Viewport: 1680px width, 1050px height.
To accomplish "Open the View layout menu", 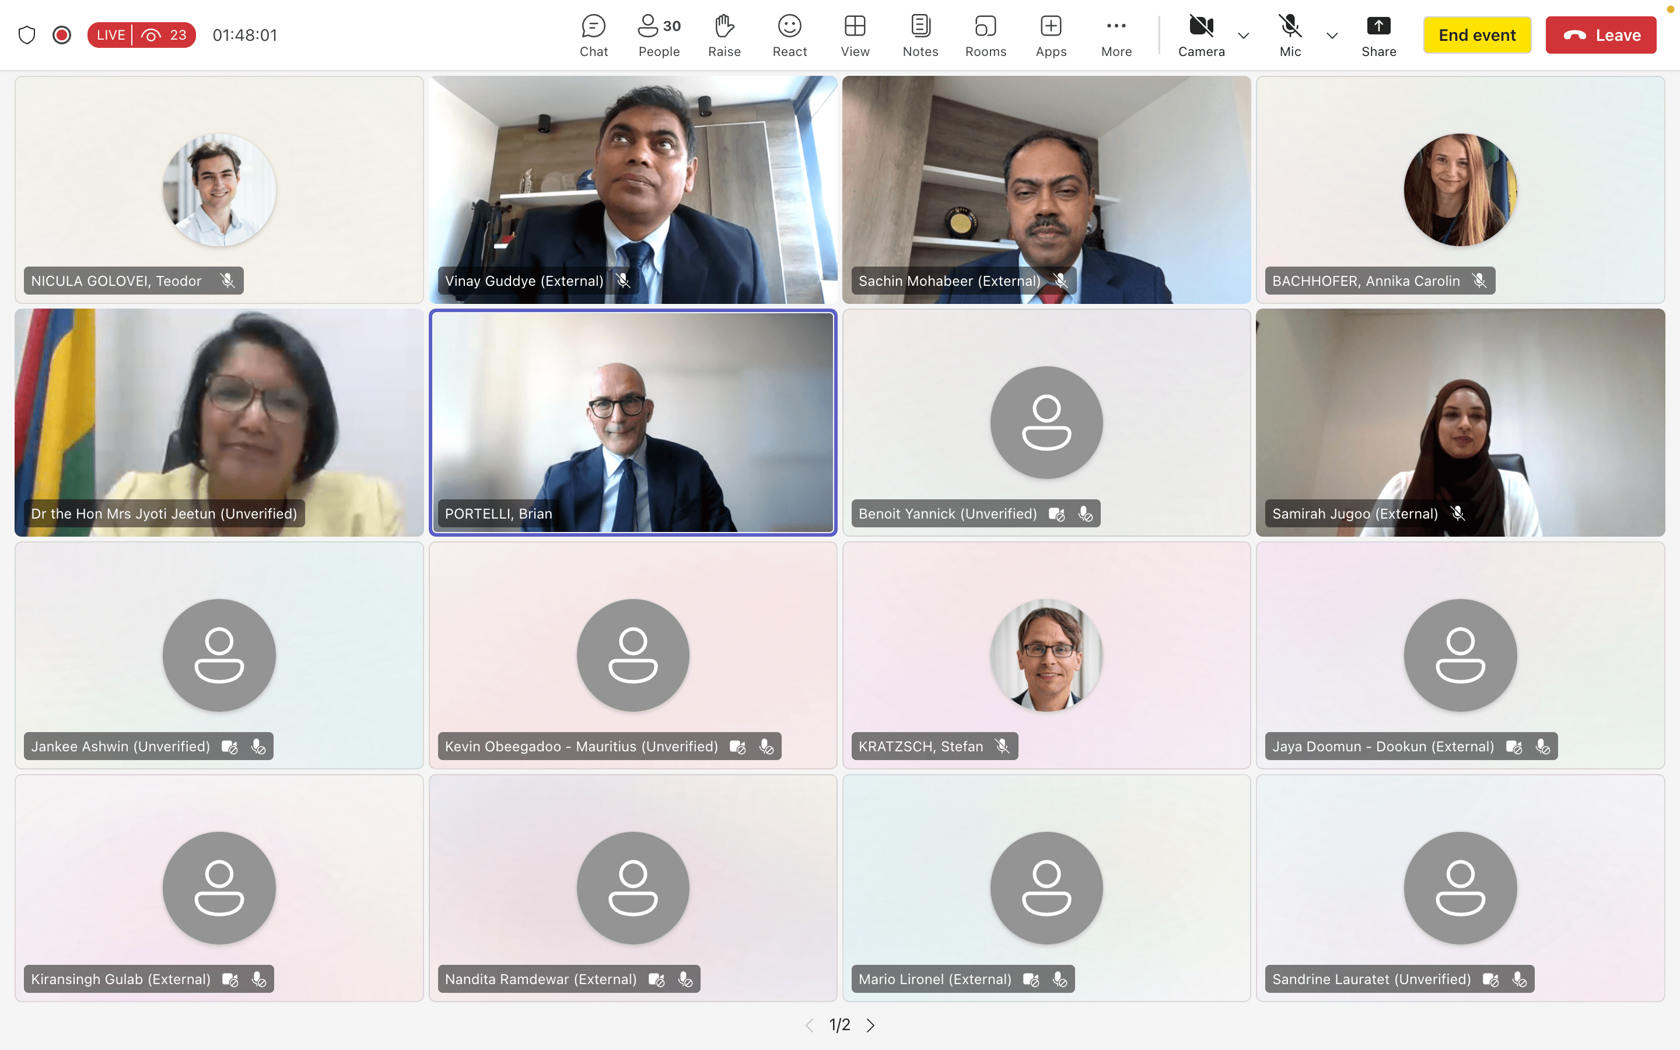I will point(855,36).
